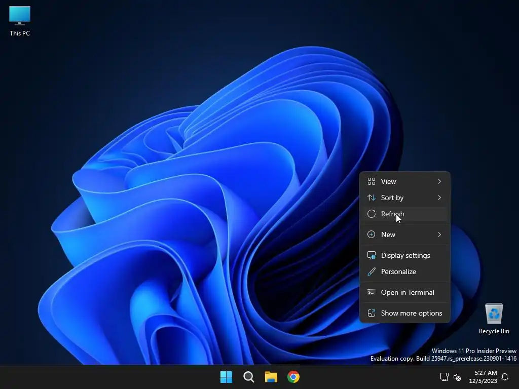Viewport: 519px width, 389px height.
Task: Launch Google Chrome from the taskbar
Action: (293, 377)
